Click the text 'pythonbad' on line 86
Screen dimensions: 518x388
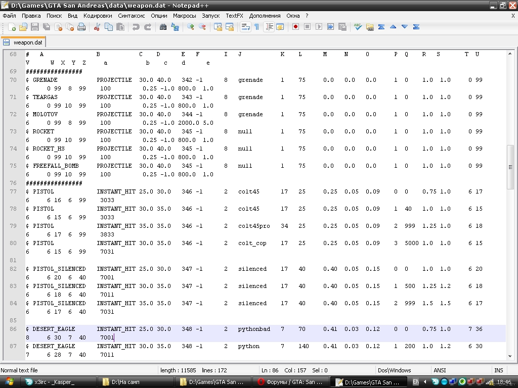[x=254, y=329]
